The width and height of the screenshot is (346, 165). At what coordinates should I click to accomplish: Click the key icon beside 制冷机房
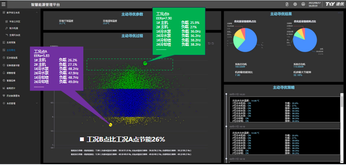coord(7,28)
